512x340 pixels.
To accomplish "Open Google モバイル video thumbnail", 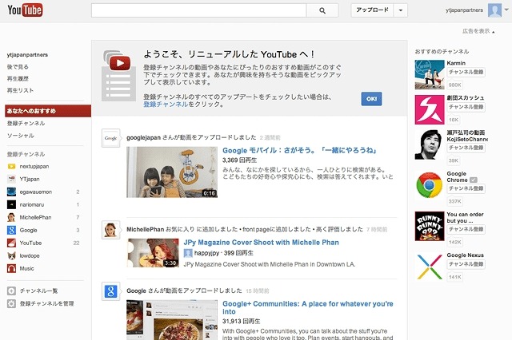I will coord(172,172).
